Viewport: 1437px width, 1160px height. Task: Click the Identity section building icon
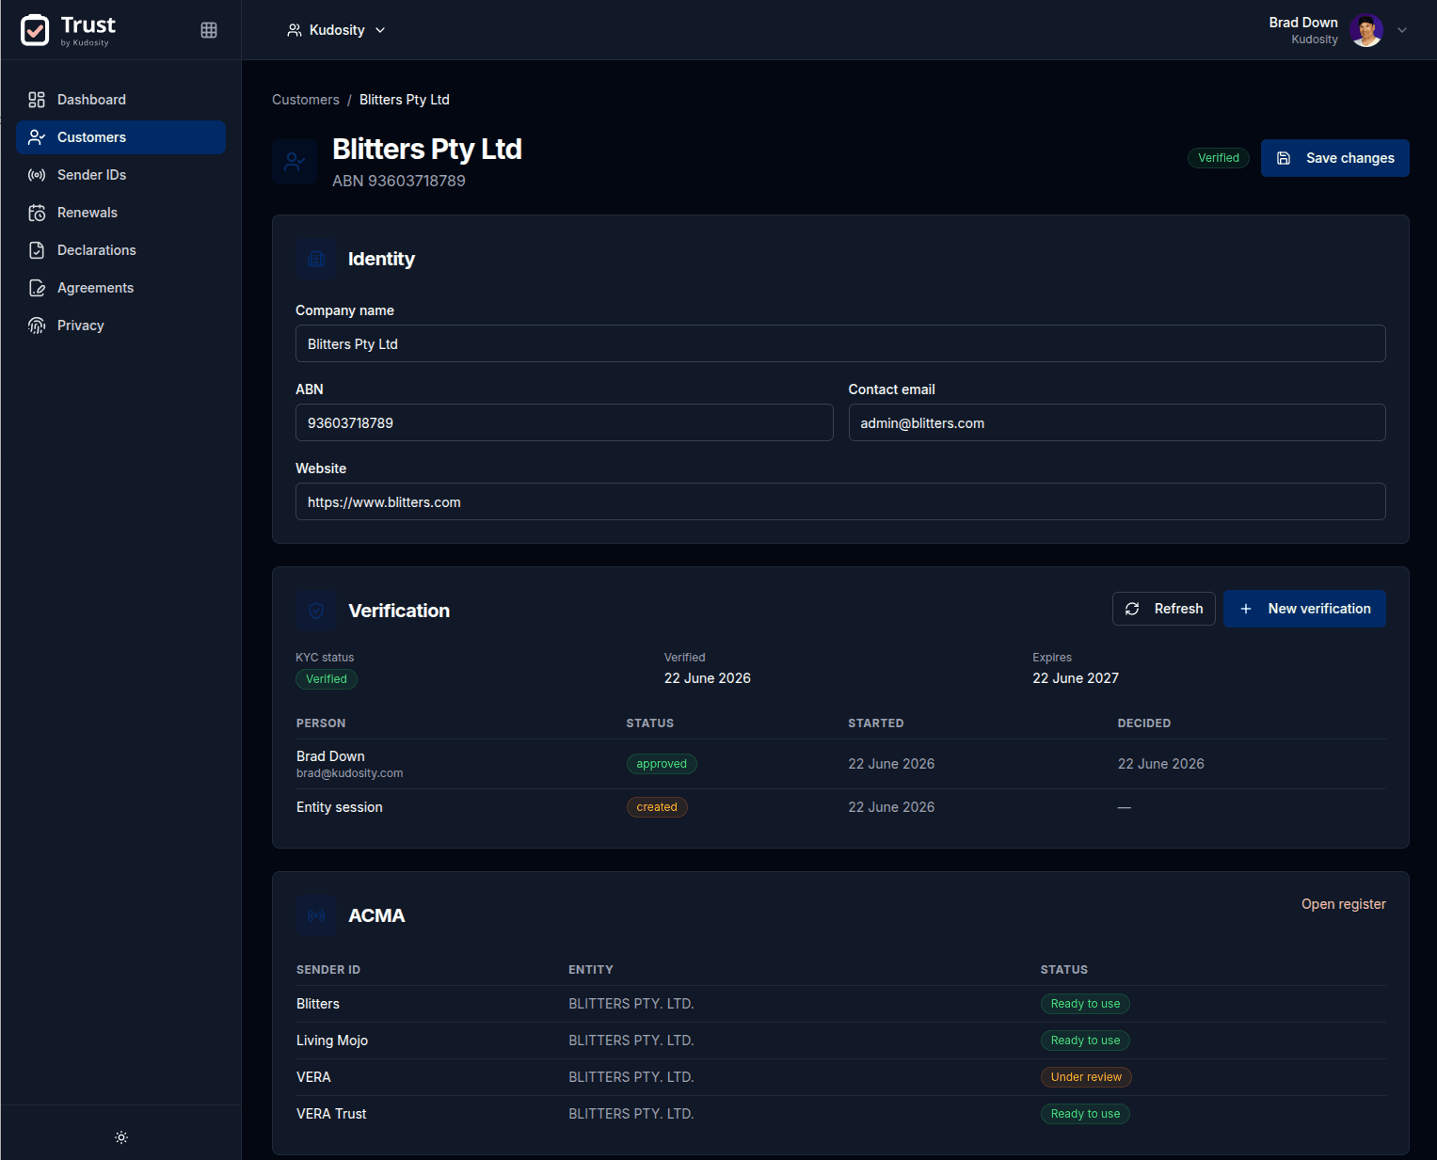pos(316,259)
